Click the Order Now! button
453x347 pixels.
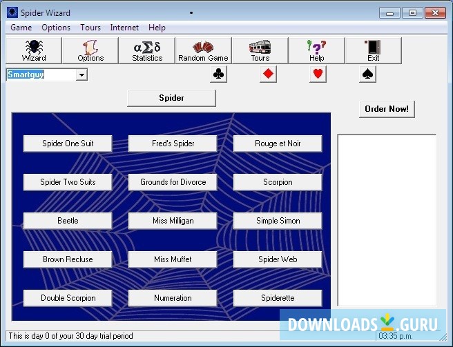(387, 109)
